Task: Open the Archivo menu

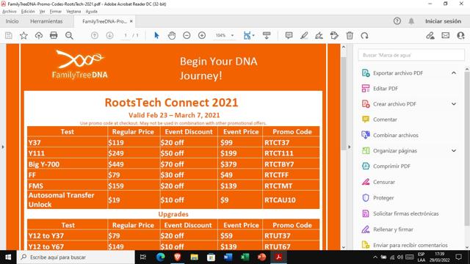Action: tap(10, 12)
